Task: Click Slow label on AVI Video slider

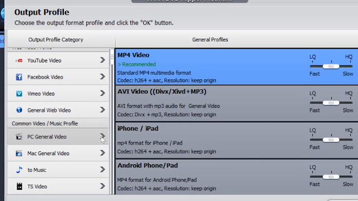Action: tap(348, 111)
